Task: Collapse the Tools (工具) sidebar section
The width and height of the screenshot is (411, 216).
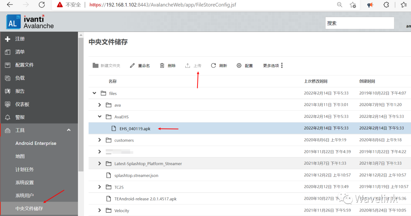Action: coord(69,130)
